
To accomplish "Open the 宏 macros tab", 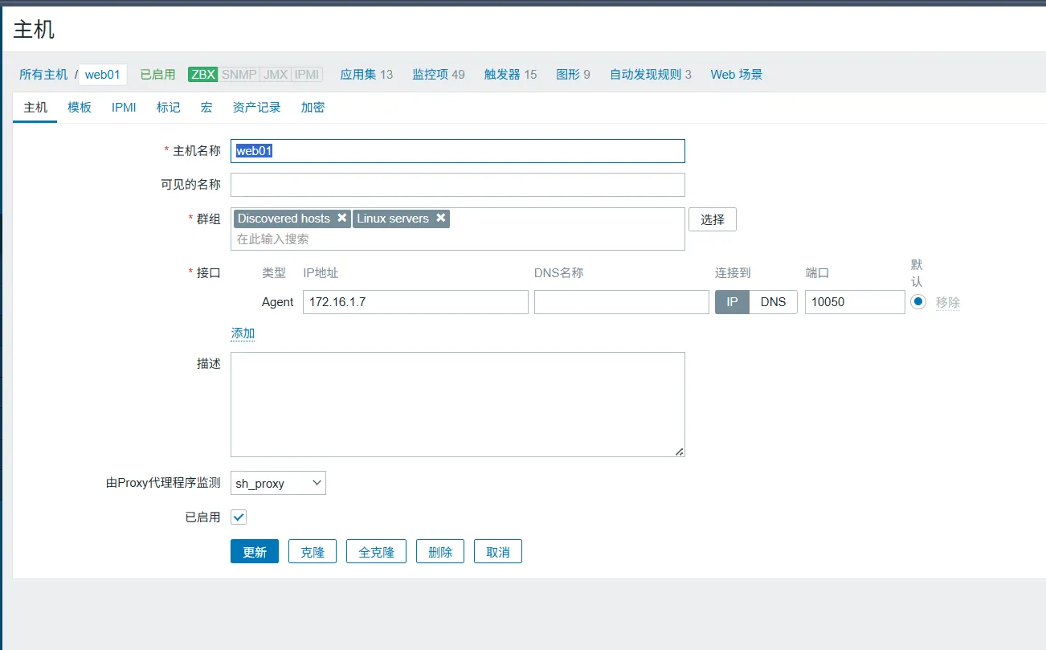I will coord(206,108).
